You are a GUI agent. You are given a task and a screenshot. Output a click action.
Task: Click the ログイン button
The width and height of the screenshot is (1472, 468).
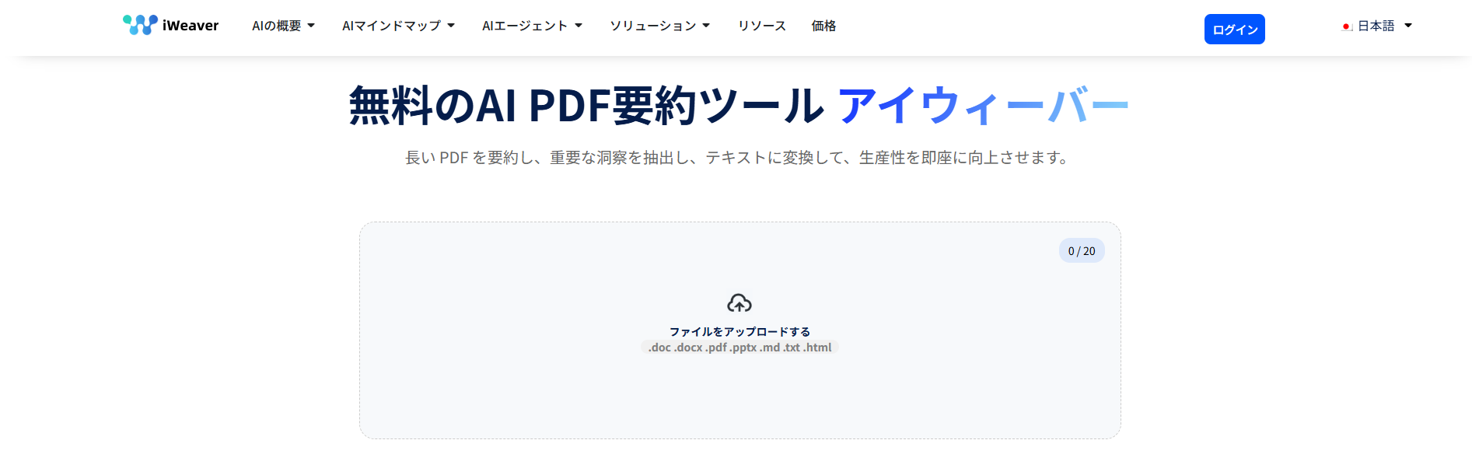[1235, 30]
